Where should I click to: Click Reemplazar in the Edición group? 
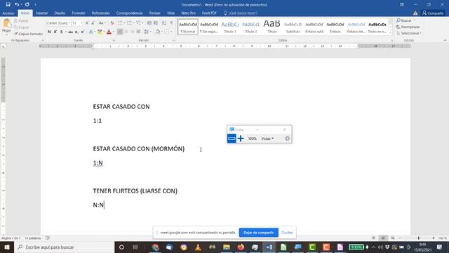click(x=408, y=27)
